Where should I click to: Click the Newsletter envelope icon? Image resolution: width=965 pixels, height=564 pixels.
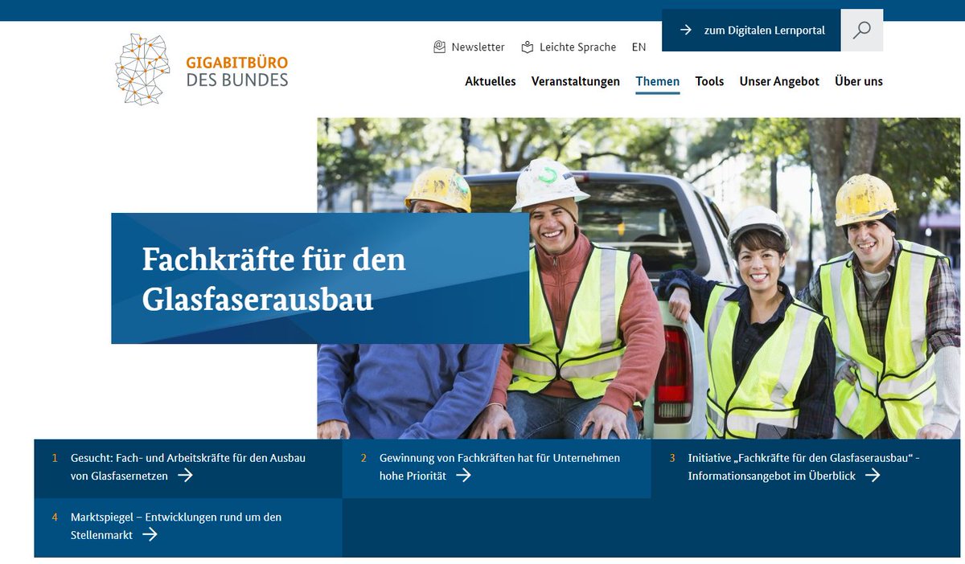point(439,47)
